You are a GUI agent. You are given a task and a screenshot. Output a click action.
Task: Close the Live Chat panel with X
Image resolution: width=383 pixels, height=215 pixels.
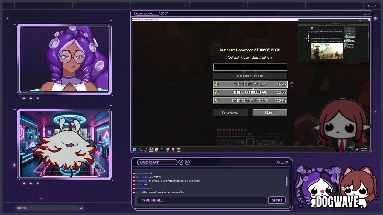287,162
